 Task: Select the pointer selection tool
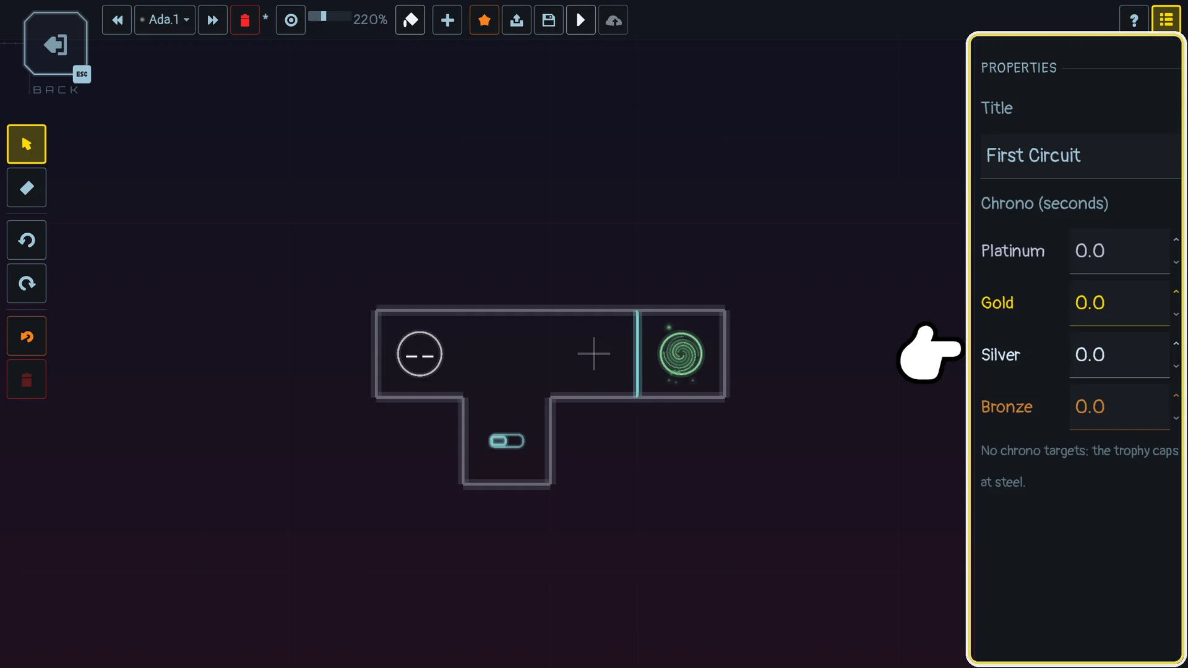click(27, 144)
